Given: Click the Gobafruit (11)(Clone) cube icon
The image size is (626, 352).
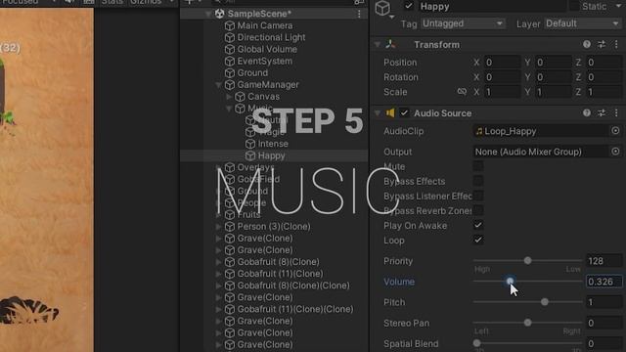Looking at the screenshot, I should click(230, 274).
